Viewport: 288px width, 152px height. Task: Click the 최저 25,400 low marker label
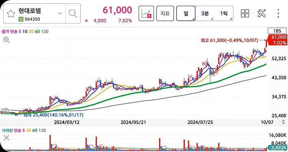point(53,115)
